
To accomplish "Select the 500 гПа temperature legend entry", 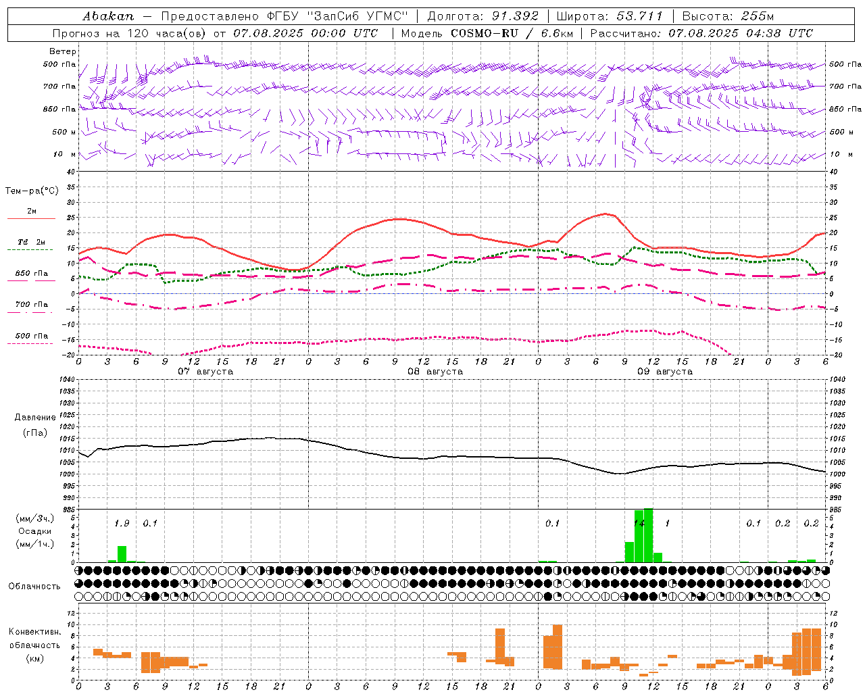I will (x=31, y=338).
